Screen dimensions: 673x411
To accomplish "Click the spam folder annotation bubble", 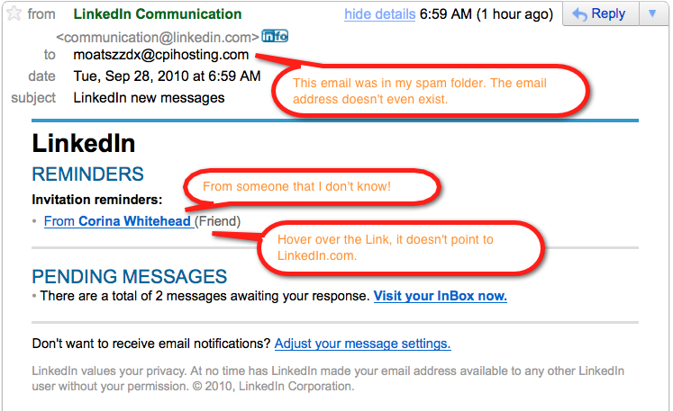I will tap(430, 91).
